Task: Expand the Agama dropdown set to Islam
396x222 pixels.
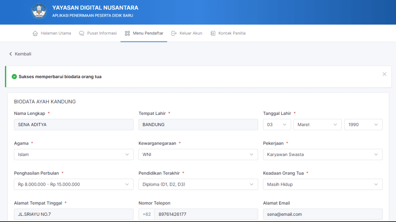Action: pos(73,154)
